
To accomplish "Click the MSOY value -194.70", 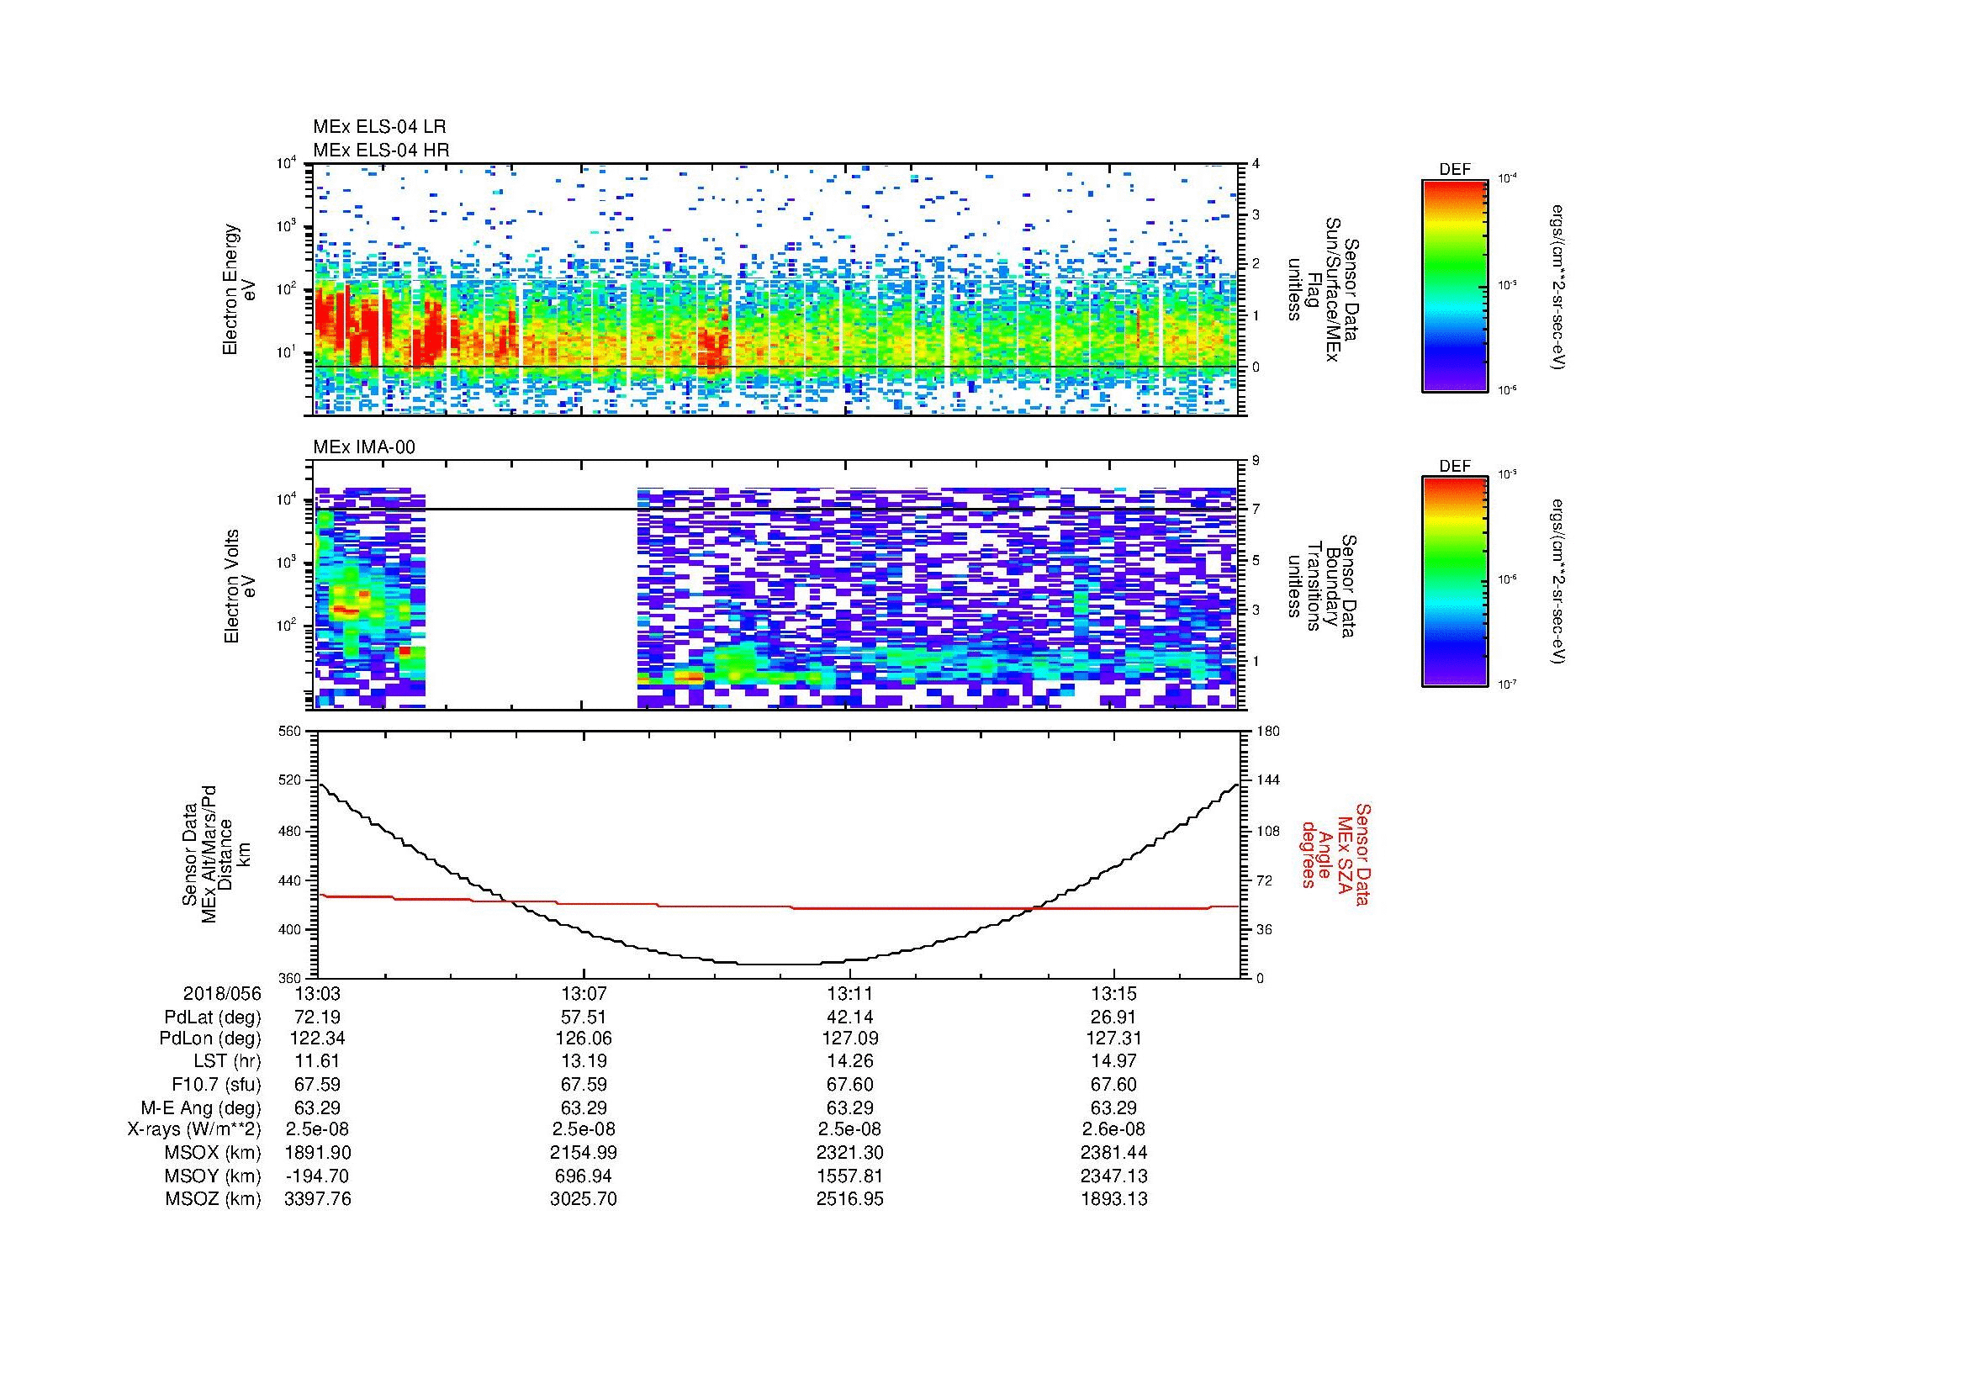I will (x=317, y=1176).
